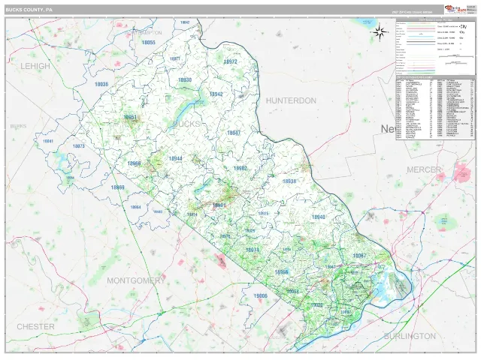
Task: Click the HUNTERDON county label
Action: coord(291,100)
